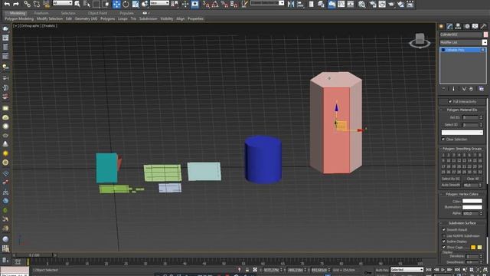Image resolution: width=490 pixels, height=276 pixels.
Task: Click the teapot Render Production icon
Action: coord(391,4)
